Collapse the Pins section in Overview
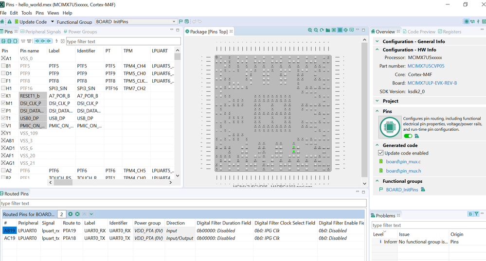The image size is (486, 261). (377, 111)
